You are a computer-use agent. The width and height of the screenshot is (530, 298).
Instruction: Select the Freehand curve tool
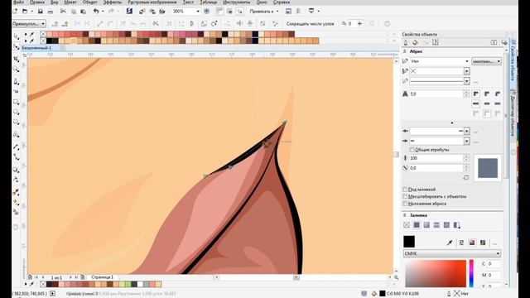pos(16,81)
